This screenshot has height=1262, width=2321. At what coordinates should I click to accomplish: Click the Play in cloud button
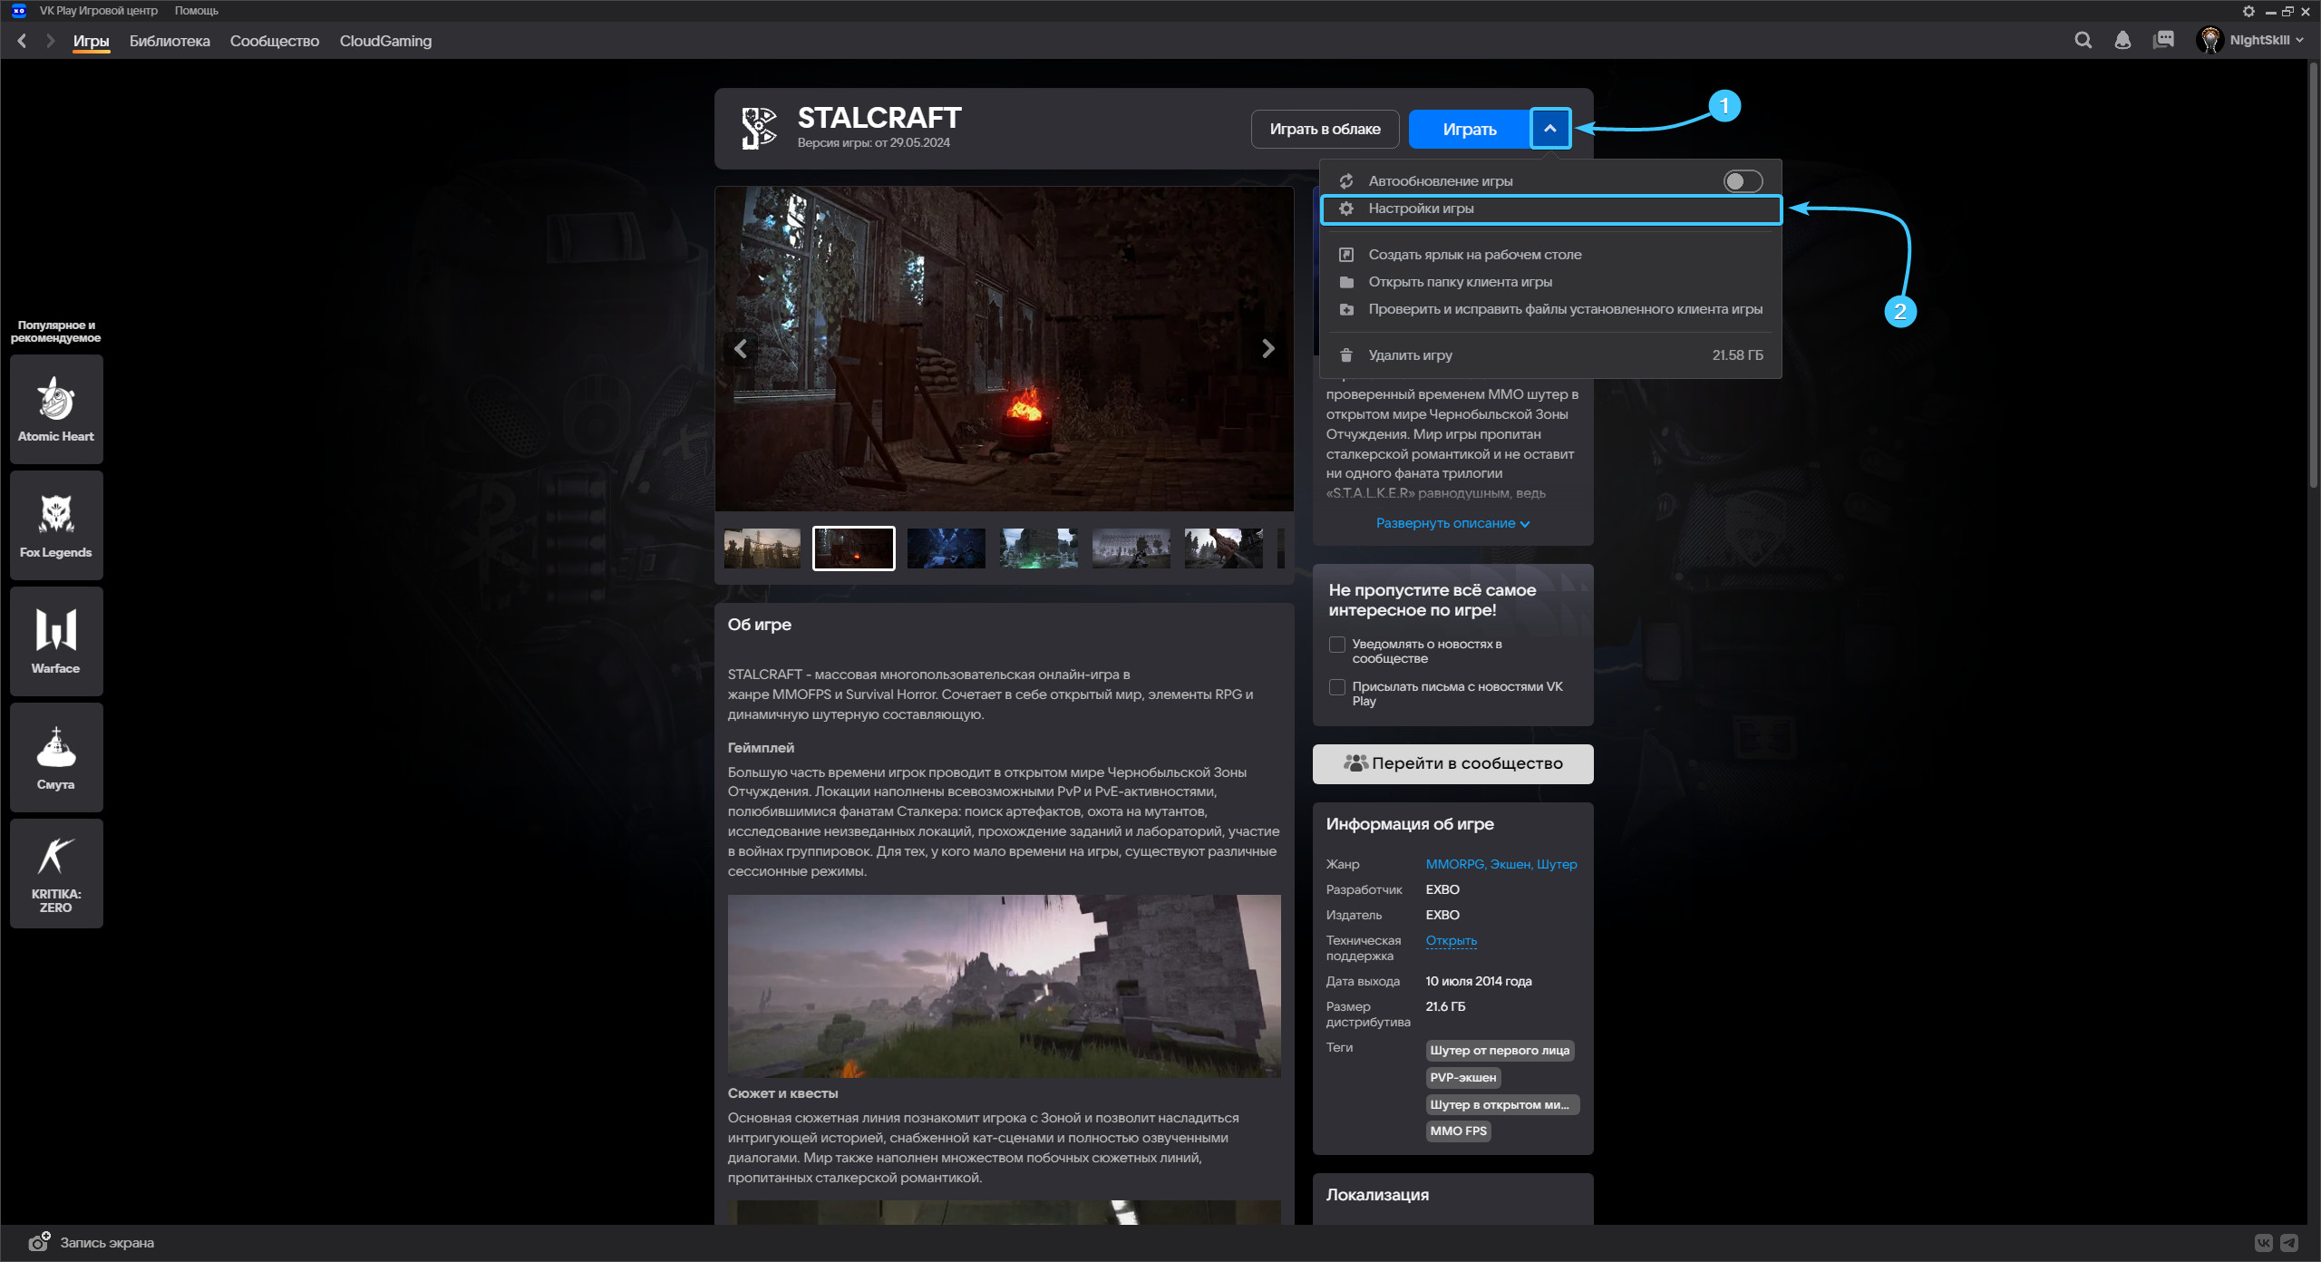click(1325, 129)
